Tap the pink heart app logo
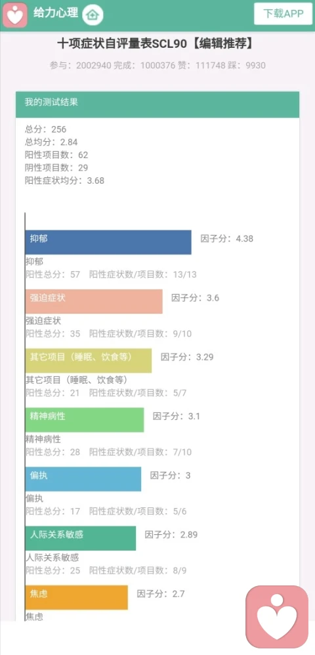Viewport: 315px width, 655px height. tap(16, 14)
